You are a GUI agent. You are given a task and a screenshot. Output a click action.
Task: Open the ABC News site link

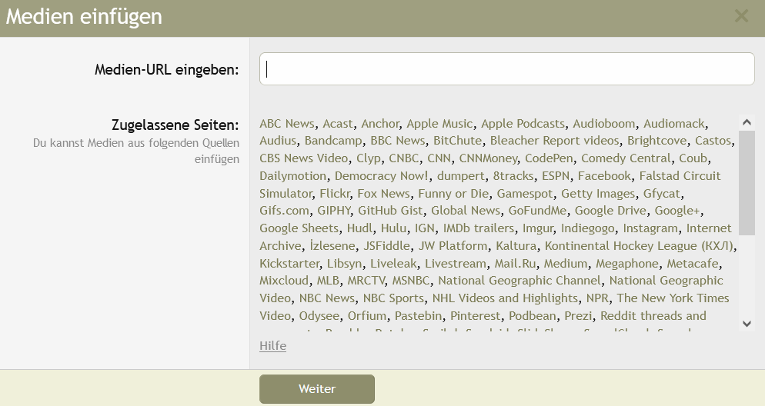click(287, 123)
